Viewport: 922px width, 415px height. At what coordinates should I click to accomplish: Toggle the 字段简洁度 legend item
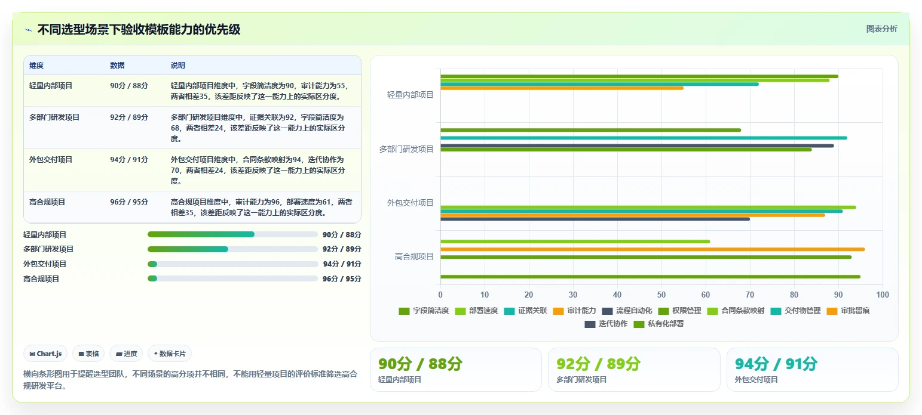[x=424, y=311]
